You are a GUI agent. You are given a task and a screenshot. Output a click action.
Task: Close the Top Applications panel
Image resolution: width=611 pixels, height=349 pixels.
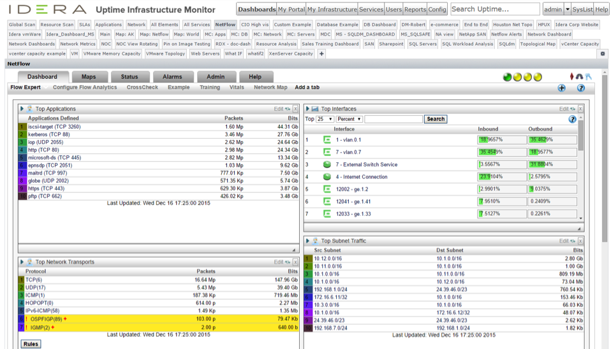pyautogui.click(x=295, y=109)
